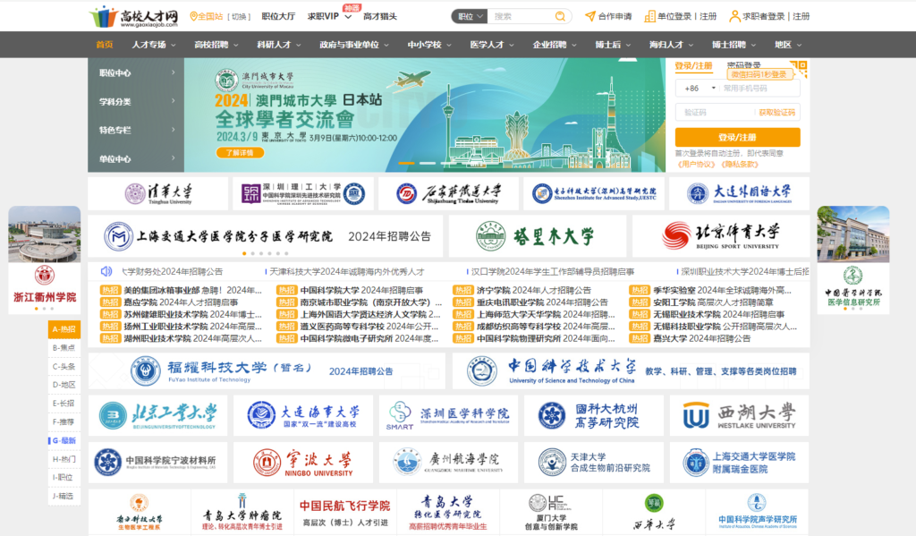The height and width of the screenshot is (536, 916).
Task: Switch to the 密码登录 tab
Action: click(x=743, y=65)
